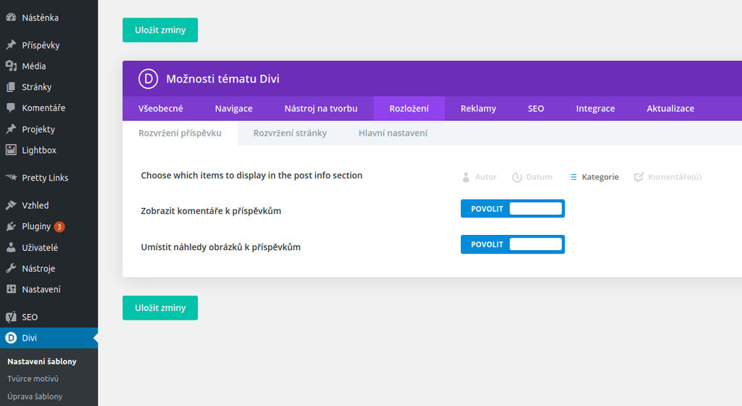This screenshot has width=742, height=406.
Task: Click the Stránky pages icon
Action: coord(11,87)
